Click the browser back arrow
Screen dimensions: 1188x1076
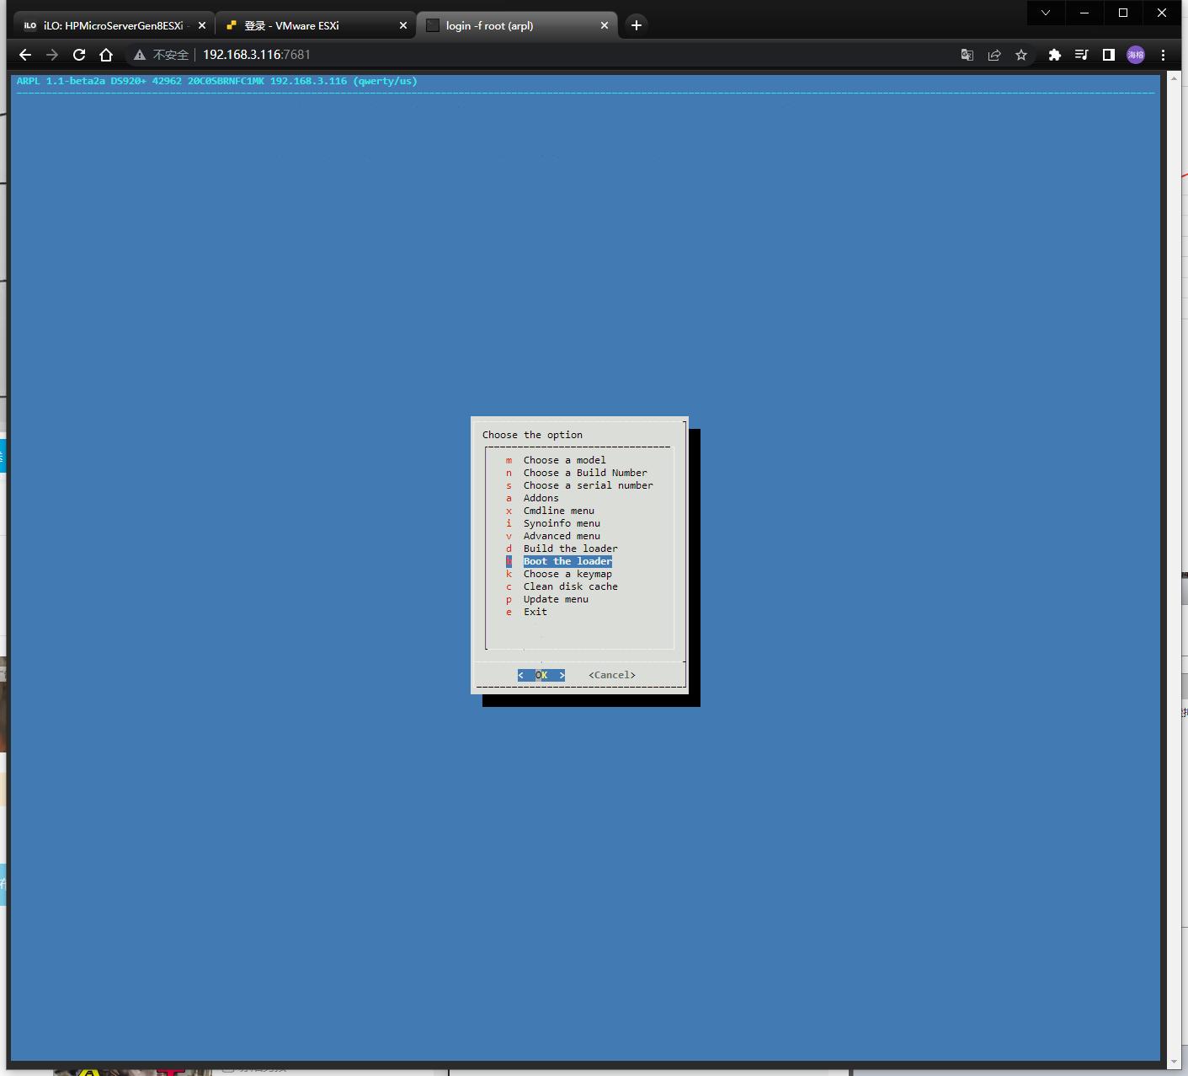[25, 55]
